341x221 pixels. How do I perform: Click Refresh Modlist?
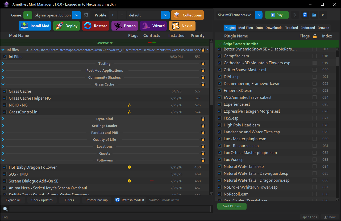click(x=130, y=200)
